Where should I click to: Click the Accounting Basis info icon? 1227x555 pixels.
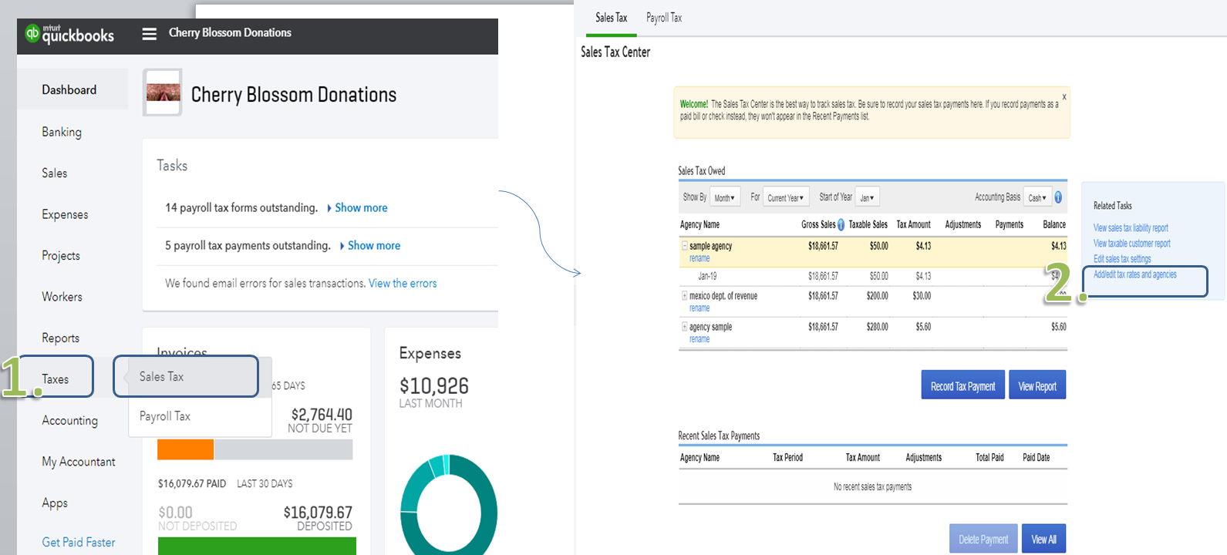point(1058,197)
